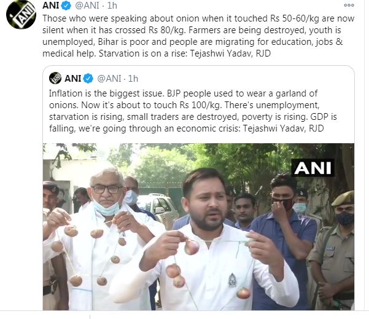
Task: Open quoted tweet text on inflation issue
Action: (193, 111)
